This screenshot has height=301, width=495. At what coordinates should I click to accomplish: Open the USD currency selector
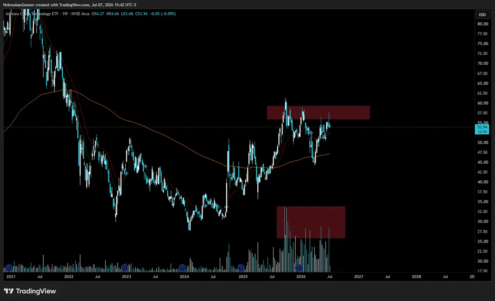[482, 15]
